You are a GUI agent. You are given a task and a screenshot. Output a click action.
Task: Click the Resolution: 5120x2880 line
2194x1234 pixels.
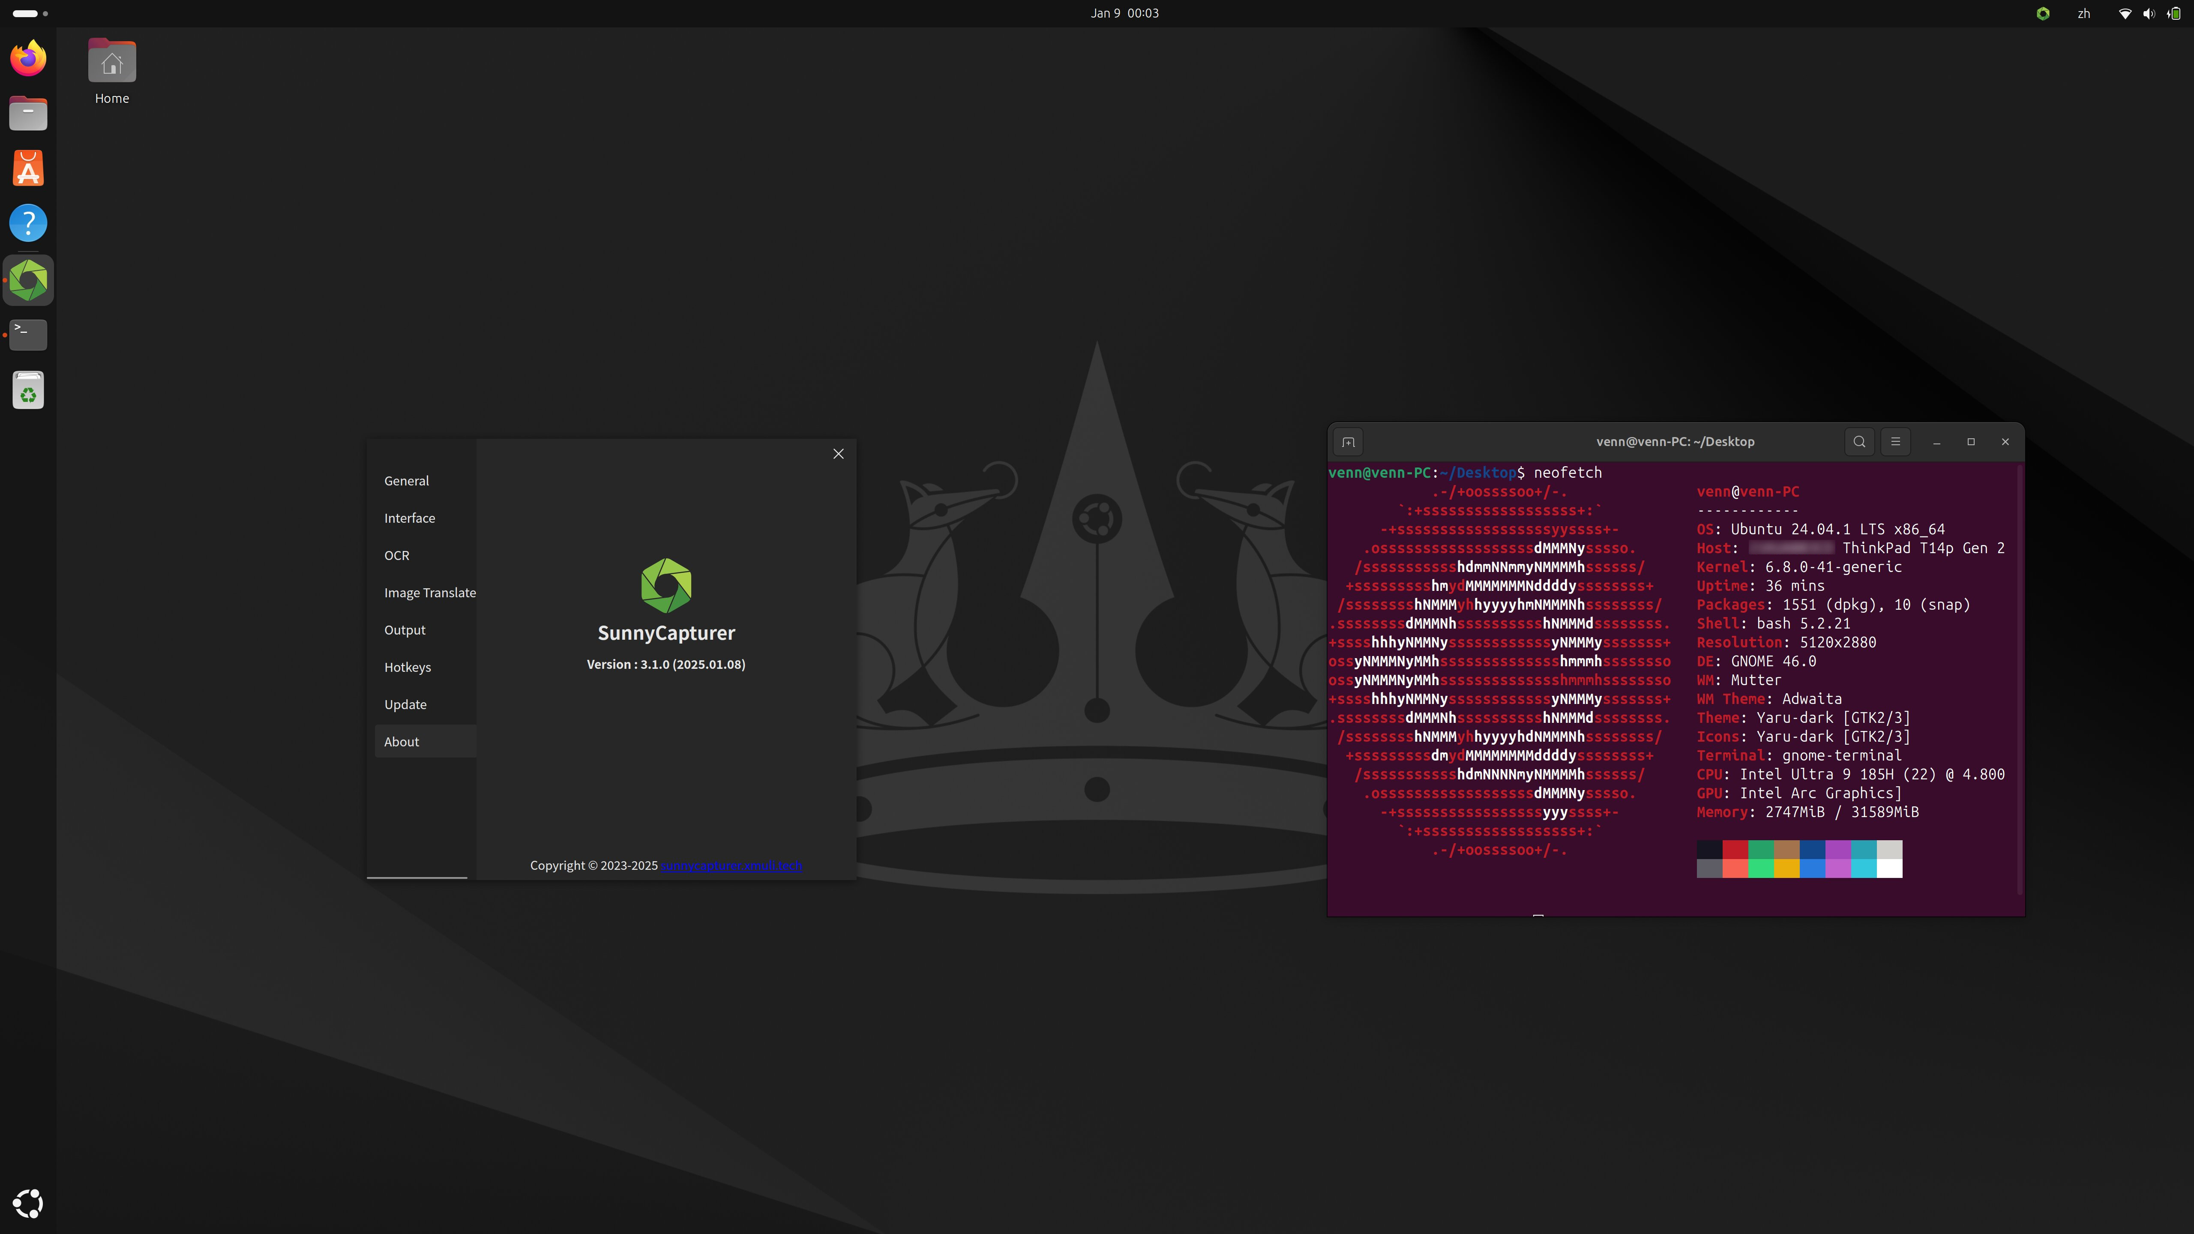(1786, 643)
